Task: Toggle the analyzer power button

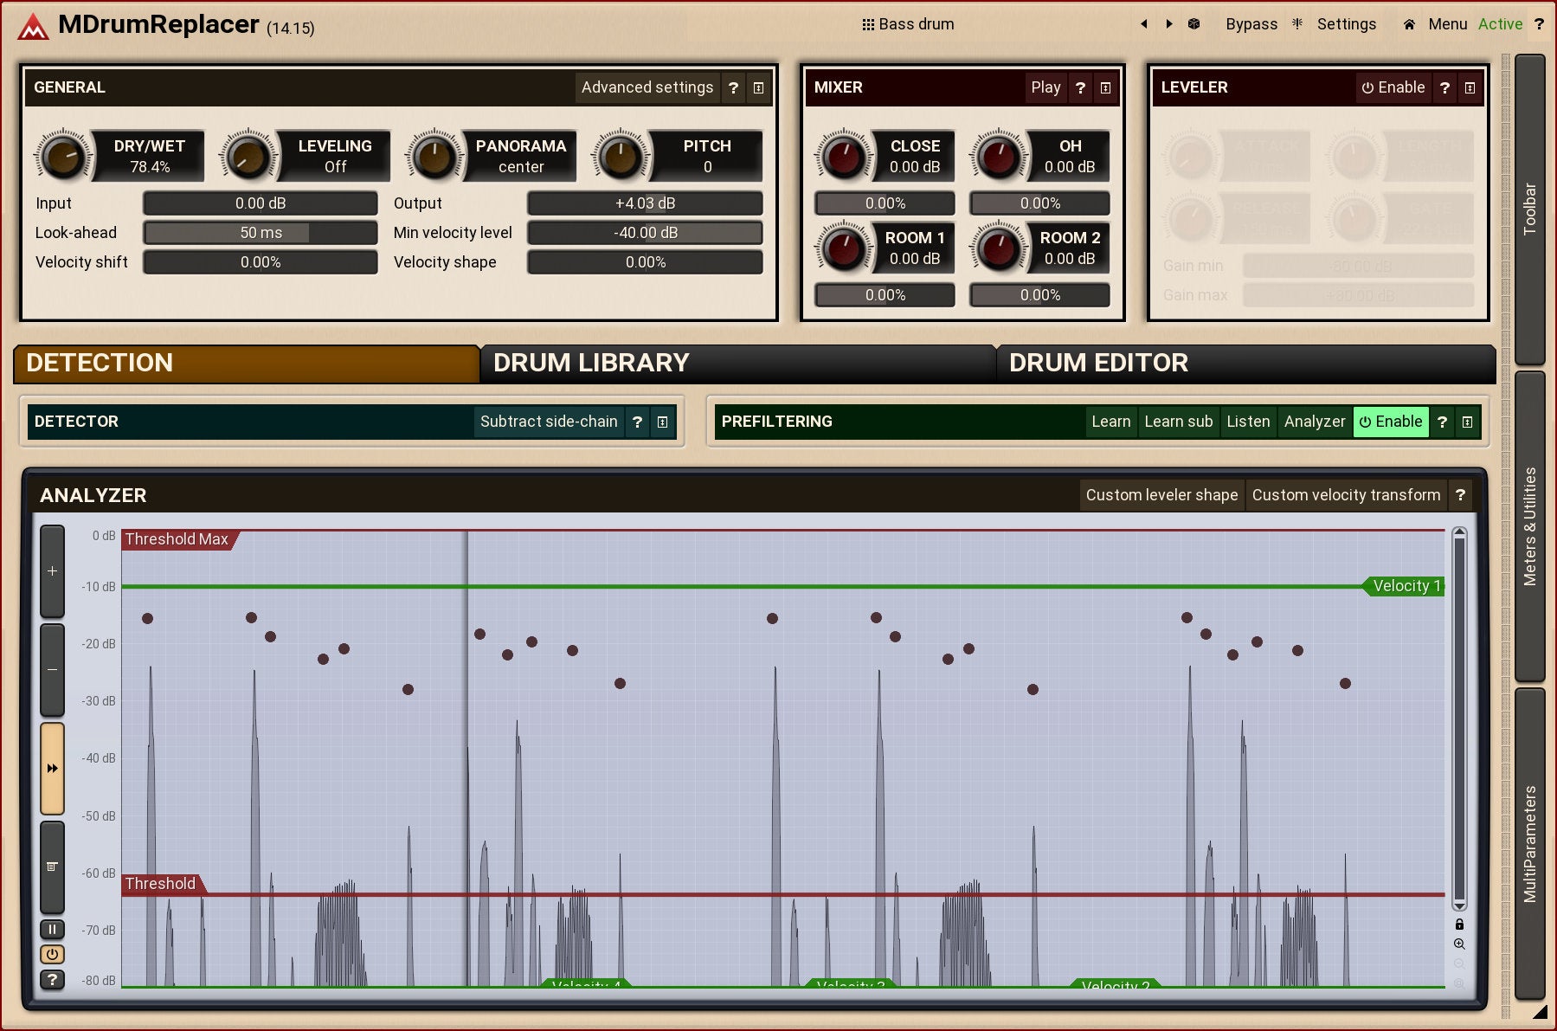Action: (52, 955)
